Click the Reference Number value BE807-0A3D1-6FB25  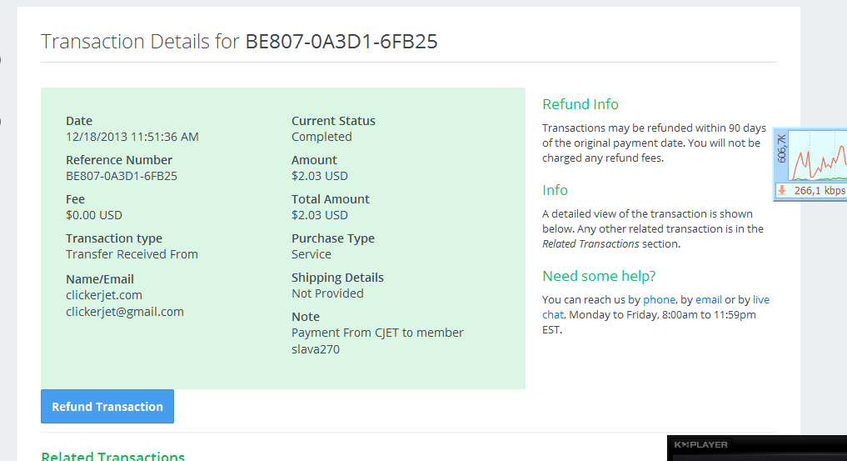click(x=122, y=176)
